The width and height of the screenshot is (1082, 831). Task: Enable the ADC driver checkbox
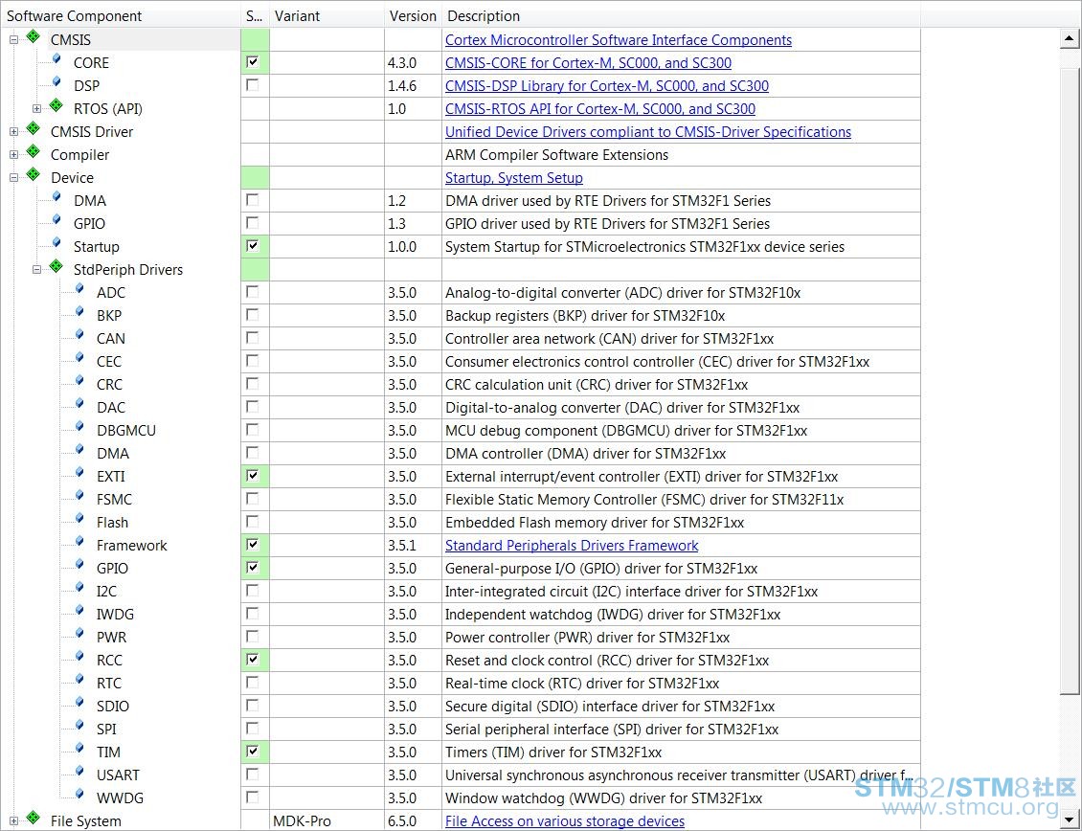(x=253, y=292)
